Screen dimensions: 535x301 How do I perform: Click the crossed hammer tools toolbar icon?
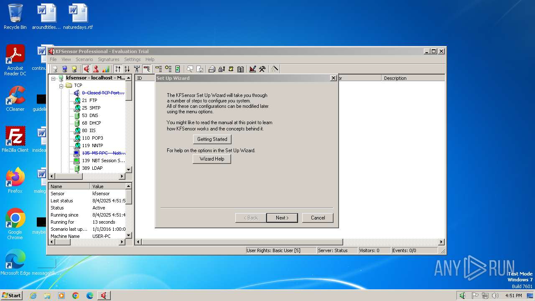(262, 69)
